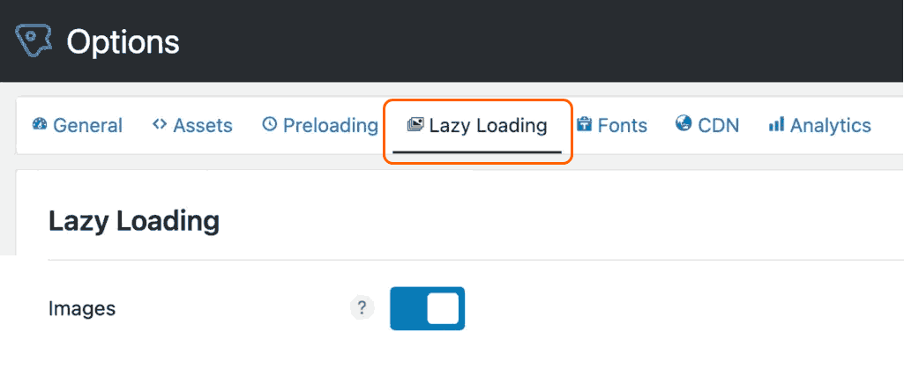This screenshot has width=904, height=369.
Task: Open the Analytics tab
Action: (831, 125)
